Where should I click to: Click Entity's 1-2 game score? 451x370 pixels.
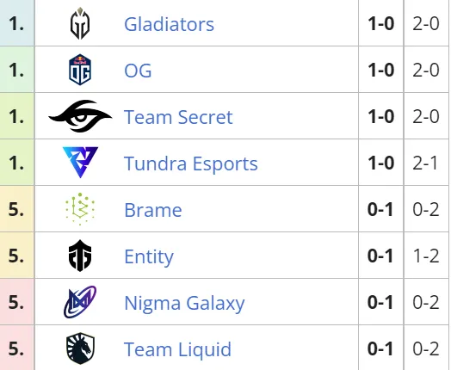(x=426, y=256)
